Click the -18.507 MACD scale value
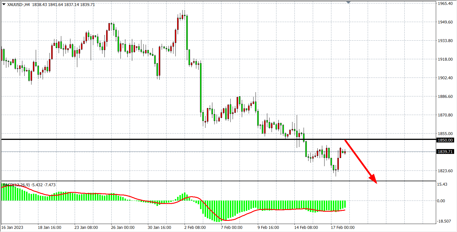The width and height of the screenshot is (457, 232). tap(444, 221)
